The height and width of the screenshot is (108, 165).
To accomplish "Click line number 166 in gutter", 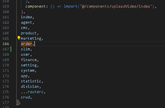I will 6,44.
